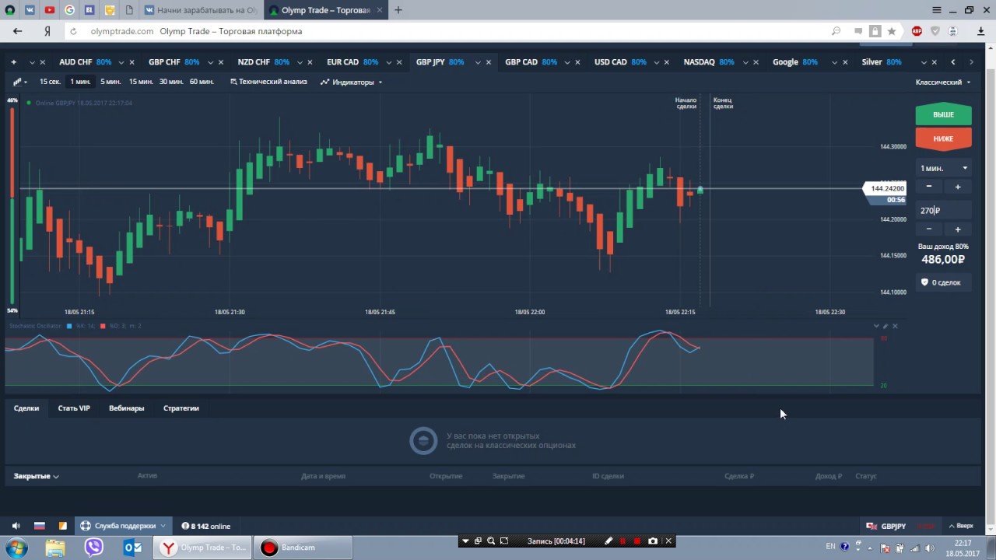Open the Стратегии tab
The height and width of the screenshot is (560, 996).
pos(181,408)
